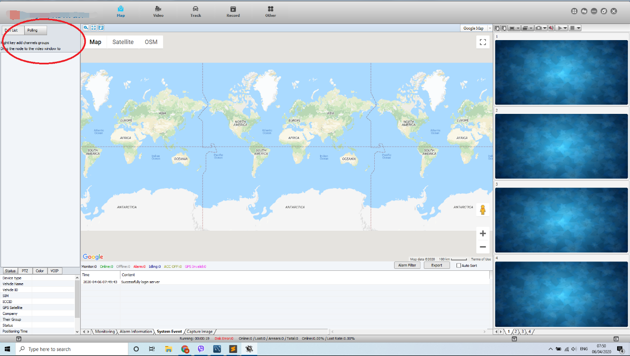
Task: Click the play all videos icon
Action: tap(560, 28)
